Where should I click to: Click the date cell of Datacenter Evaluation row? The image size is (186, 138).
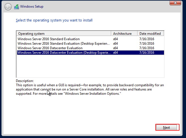point(147,48)
